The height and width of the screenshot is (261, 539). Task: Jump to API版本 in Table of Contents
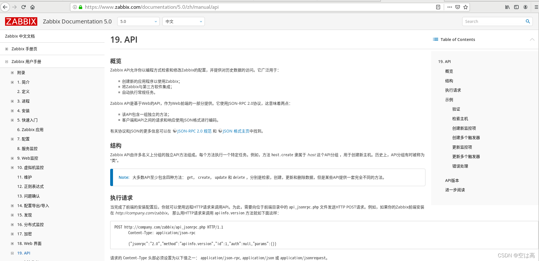[x=452, y=180]
